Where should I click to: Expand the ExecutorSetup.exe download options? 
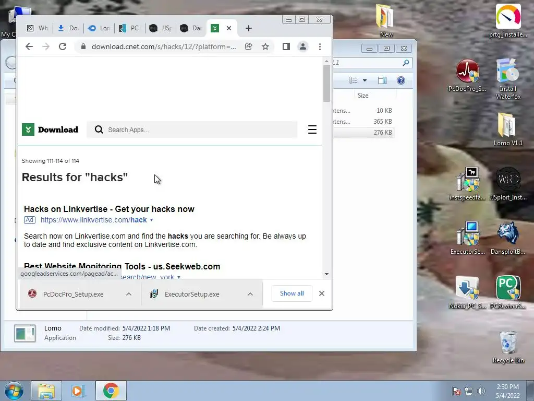coord(250,294)
